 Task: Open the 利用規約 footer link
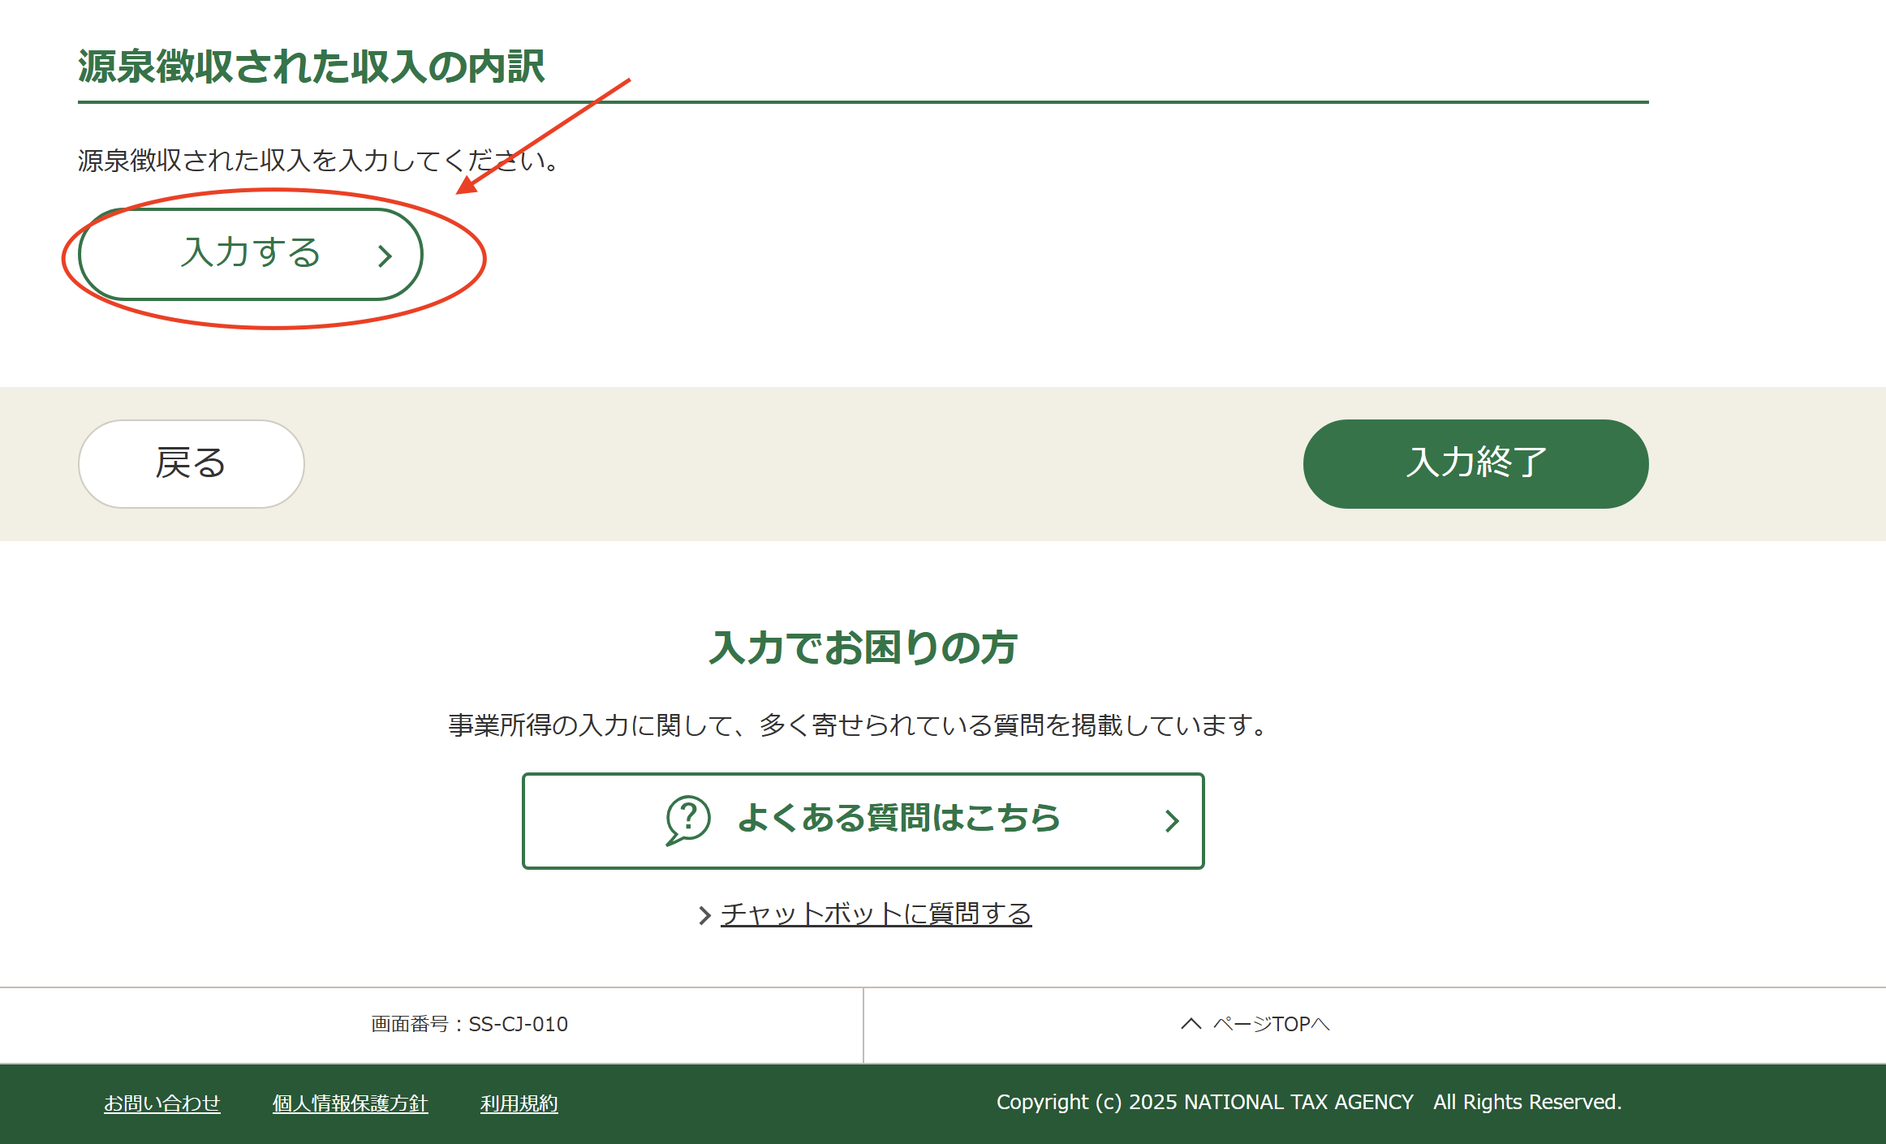point(519,1103)
